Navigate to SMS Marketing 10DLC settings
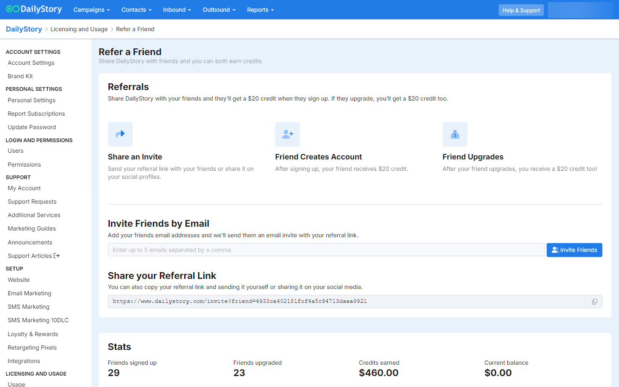The image size is (619, 387). click(x=38, y=320)
